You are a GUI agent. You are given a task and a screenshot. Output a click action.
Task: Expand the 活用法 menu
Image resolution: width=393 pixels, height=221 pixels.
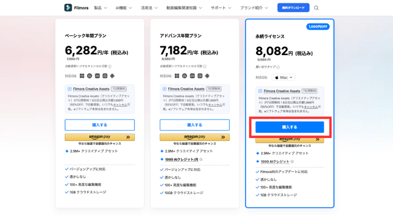pyautogui.click(x=149, y=8)
